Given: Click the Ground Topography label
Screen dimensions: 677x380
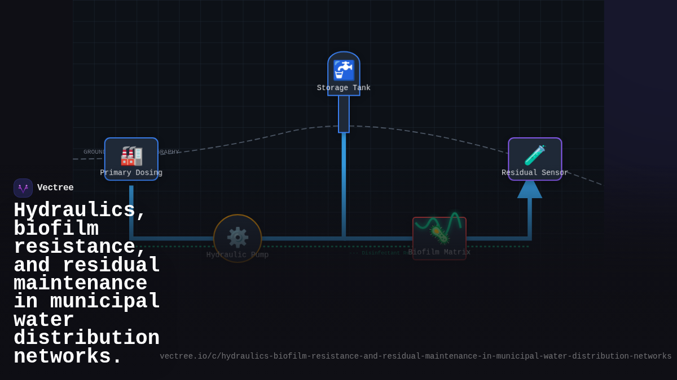Looking at the screenshot, I should click(x=94, y=152).
